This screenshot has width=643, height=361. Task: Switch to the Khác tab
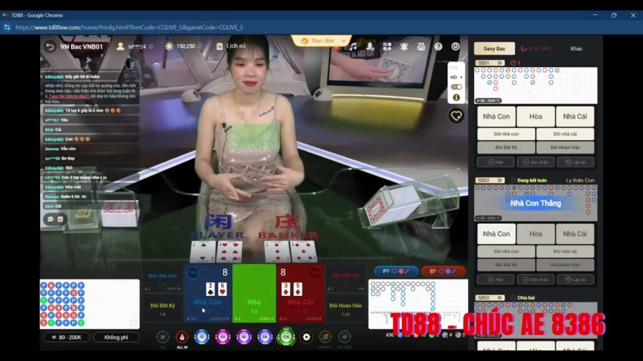pyautogui.click(x=576, y=48)
